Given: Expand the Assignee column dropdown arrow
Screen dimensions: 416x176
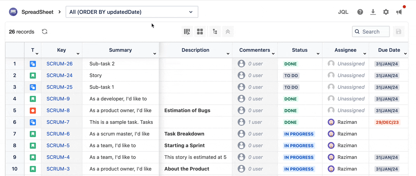Looking at the screenshot, I should click(365, 54).
